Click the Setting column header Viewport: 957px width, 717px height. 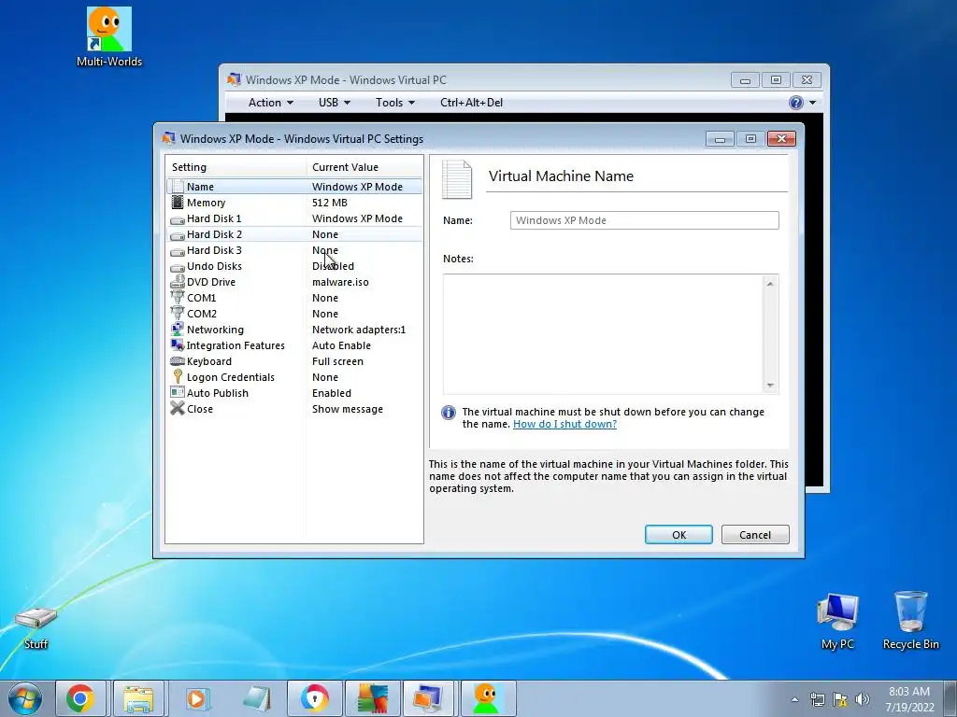(236, 167)
